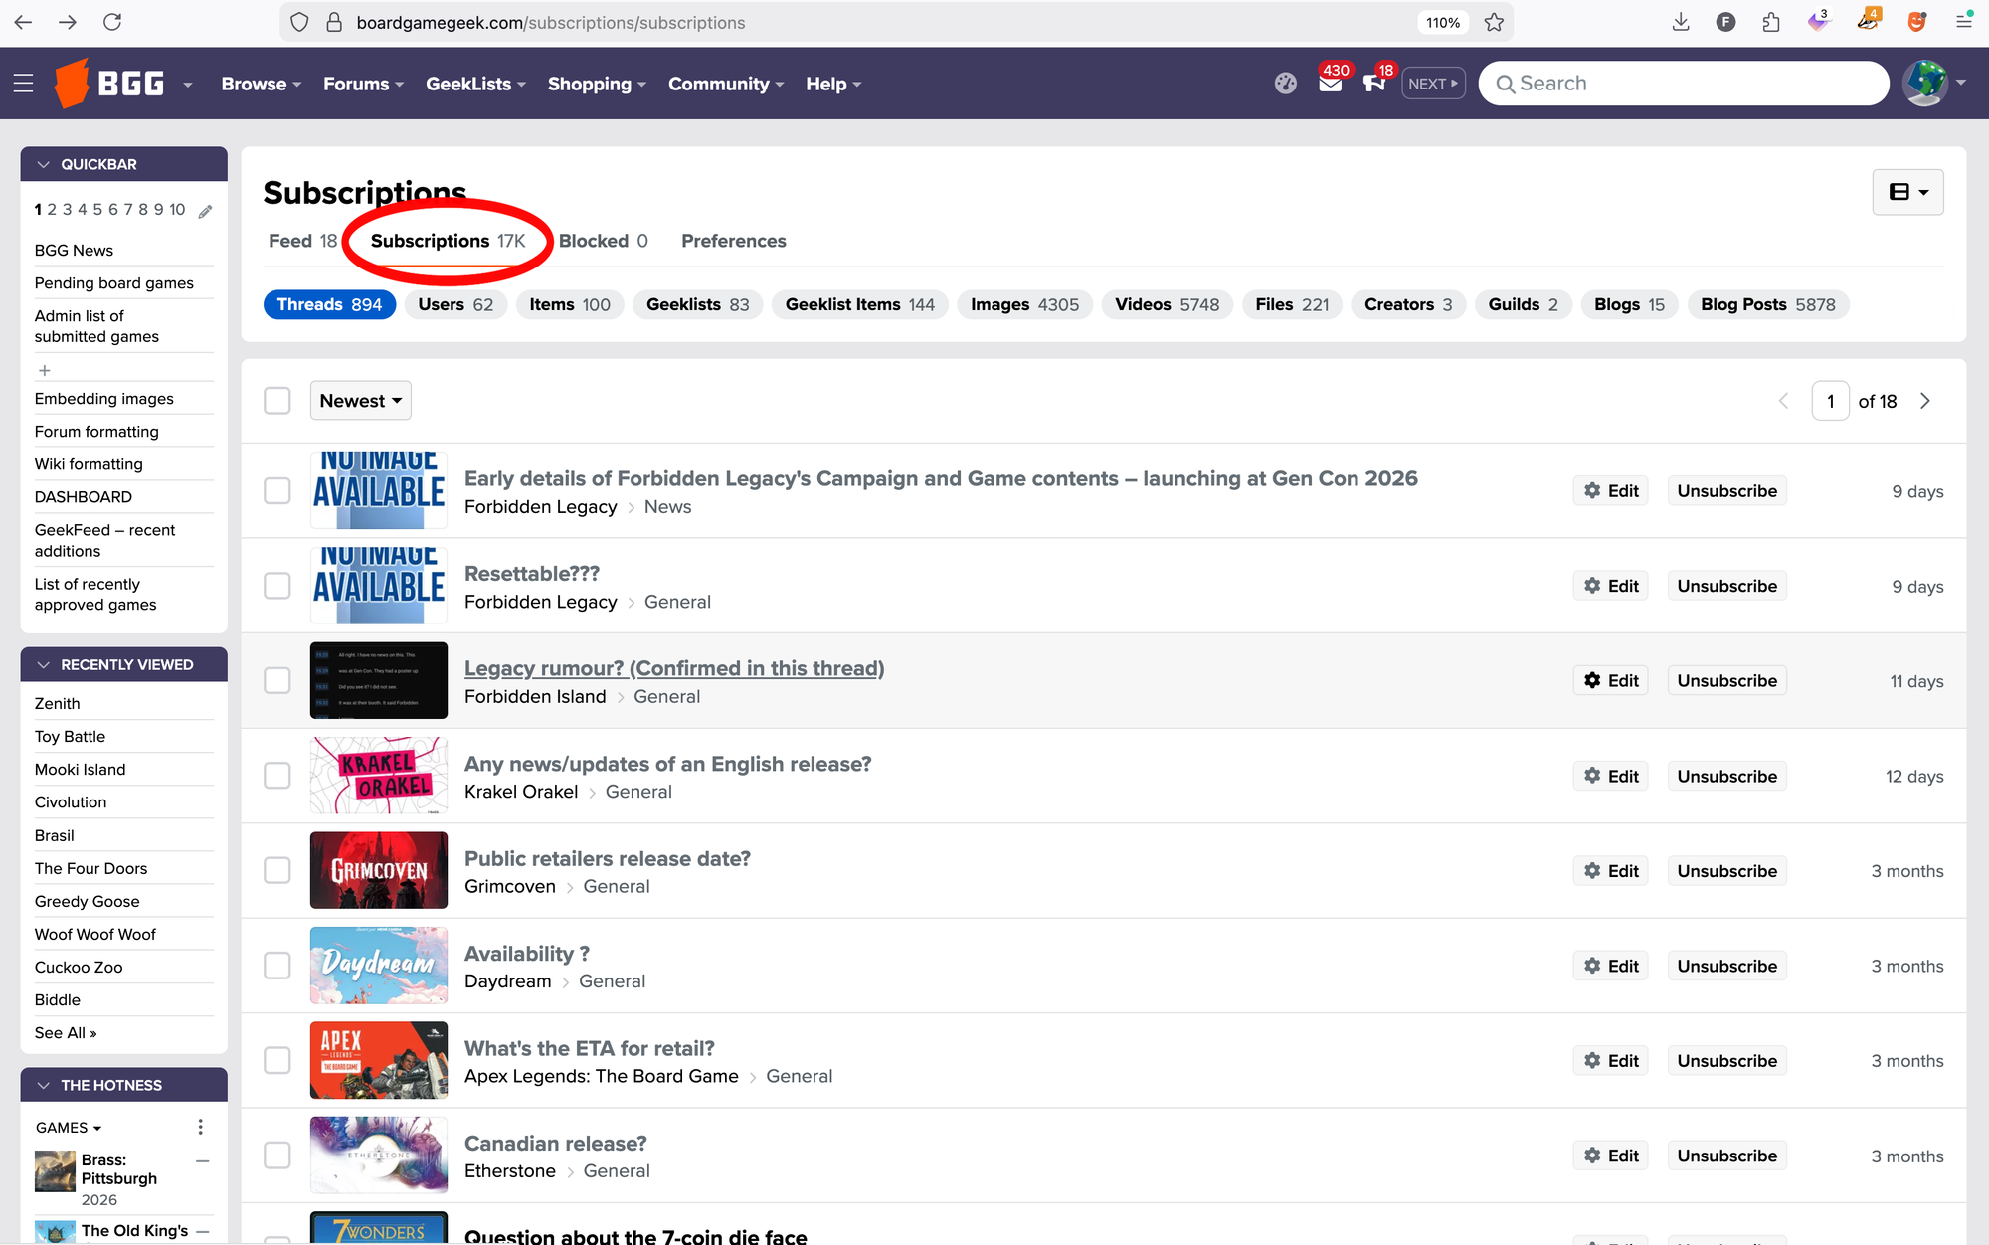1989x1245 pixels.
Task: Open the display style dropdown near page top right
Action: coord(1907,191)
